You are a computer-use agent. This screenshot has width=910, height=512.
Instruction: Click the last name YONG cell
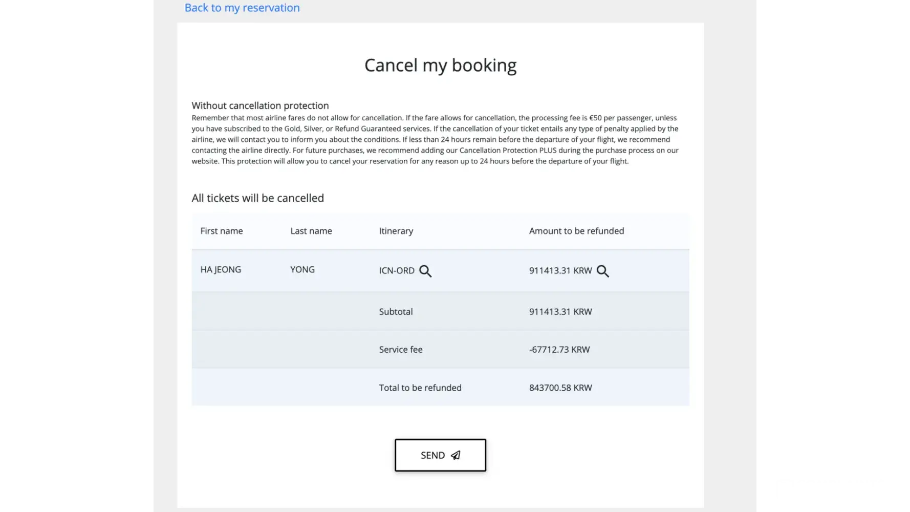click(x=302, y=270)
